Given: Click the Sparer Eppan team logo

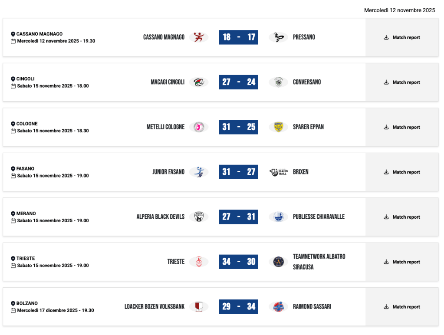Looking at the screenshot, I should pyautogui.click(x=278, y=127).
